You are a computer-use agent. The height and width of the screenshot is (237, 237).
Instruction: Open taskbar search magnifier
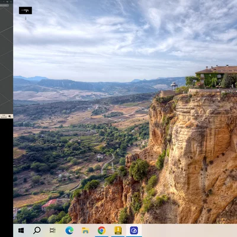(x=37, y=230)
